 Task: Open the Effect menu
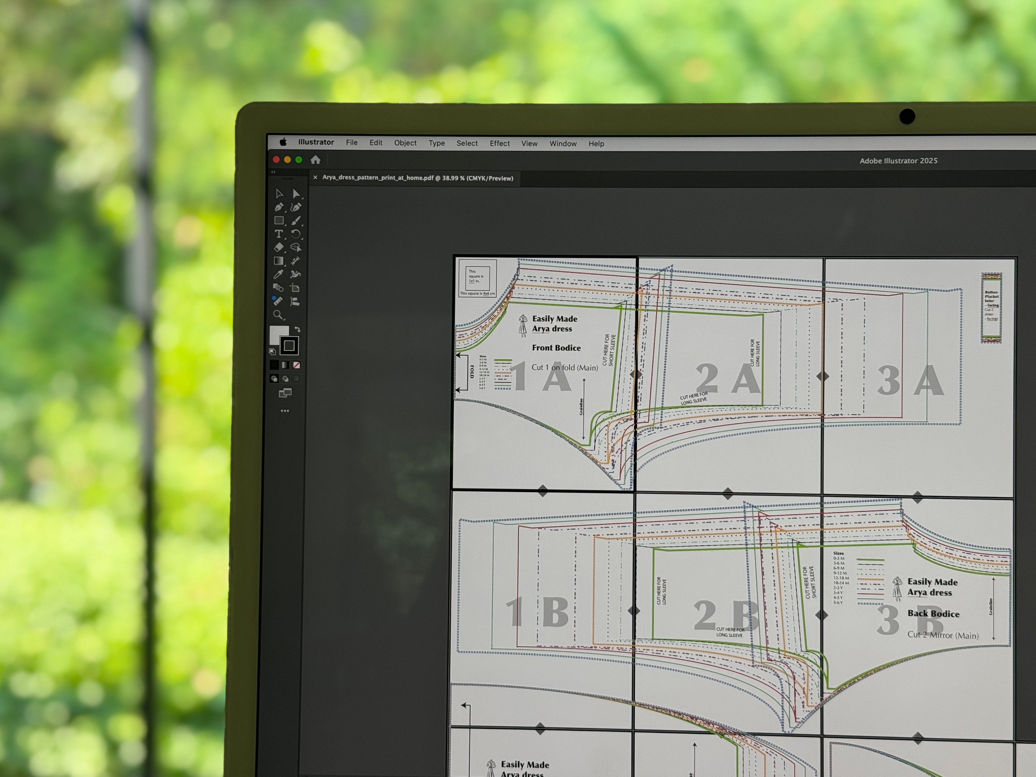(x=499, y=143)
